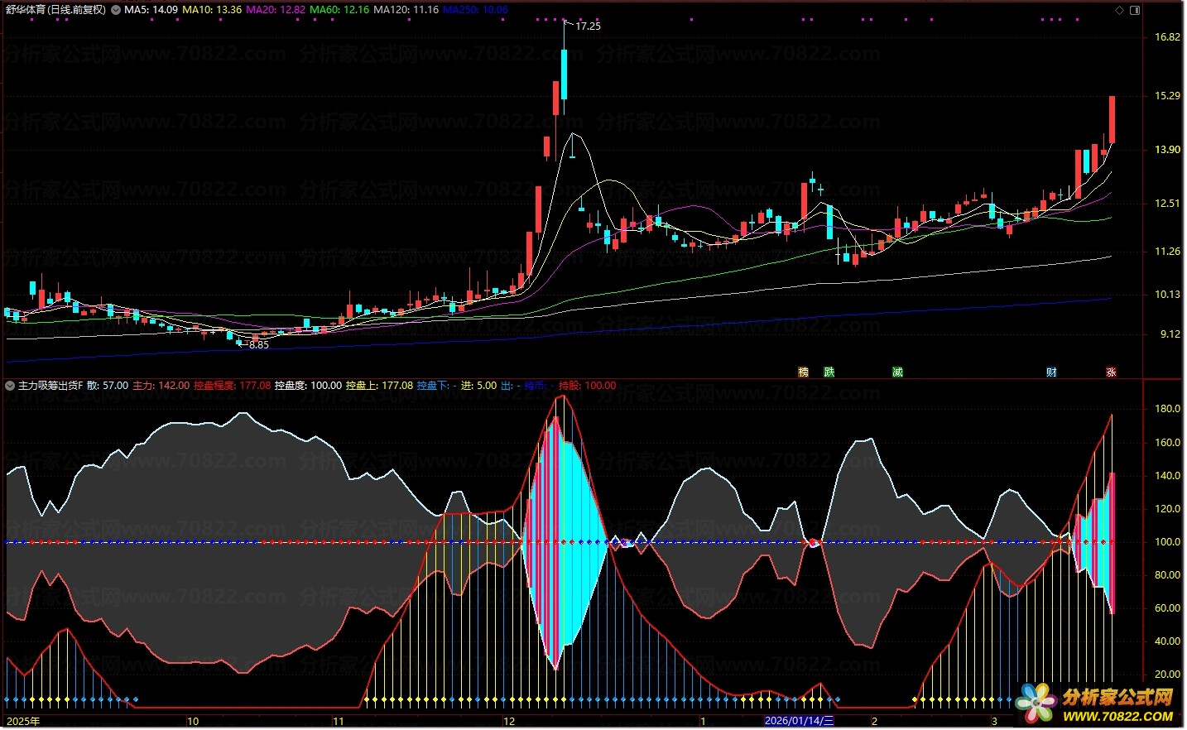This screenshot has width=1187, height=730.
Task: Select the MA120: 11.16 moving average label
Action: [406, 10]
